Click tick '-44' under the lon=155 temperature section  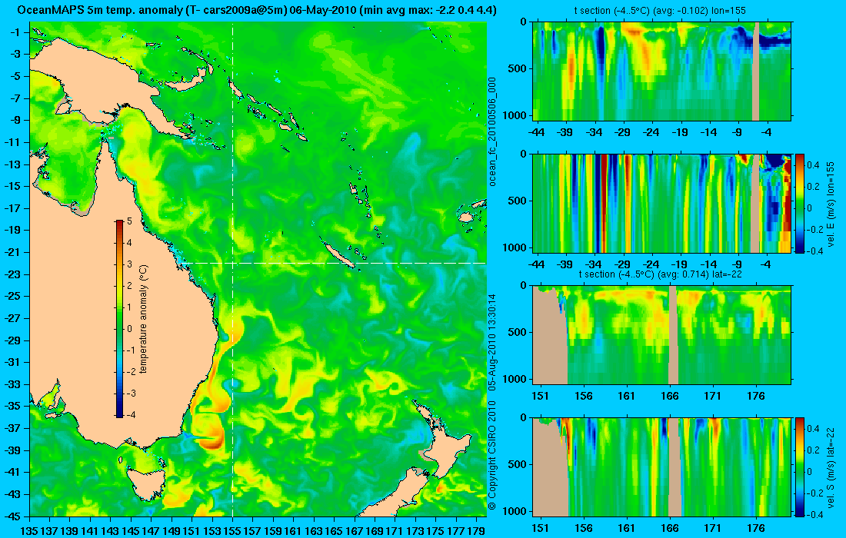(x=536, y=132)
